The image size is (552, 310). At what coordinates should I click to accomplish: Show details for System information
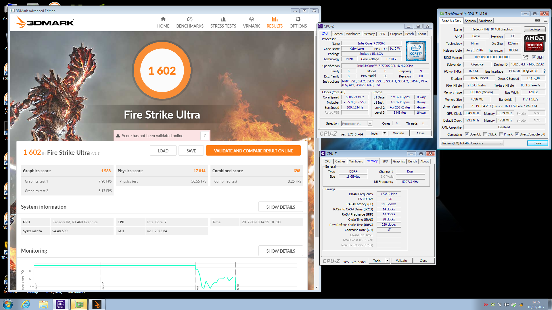(281, 207)
